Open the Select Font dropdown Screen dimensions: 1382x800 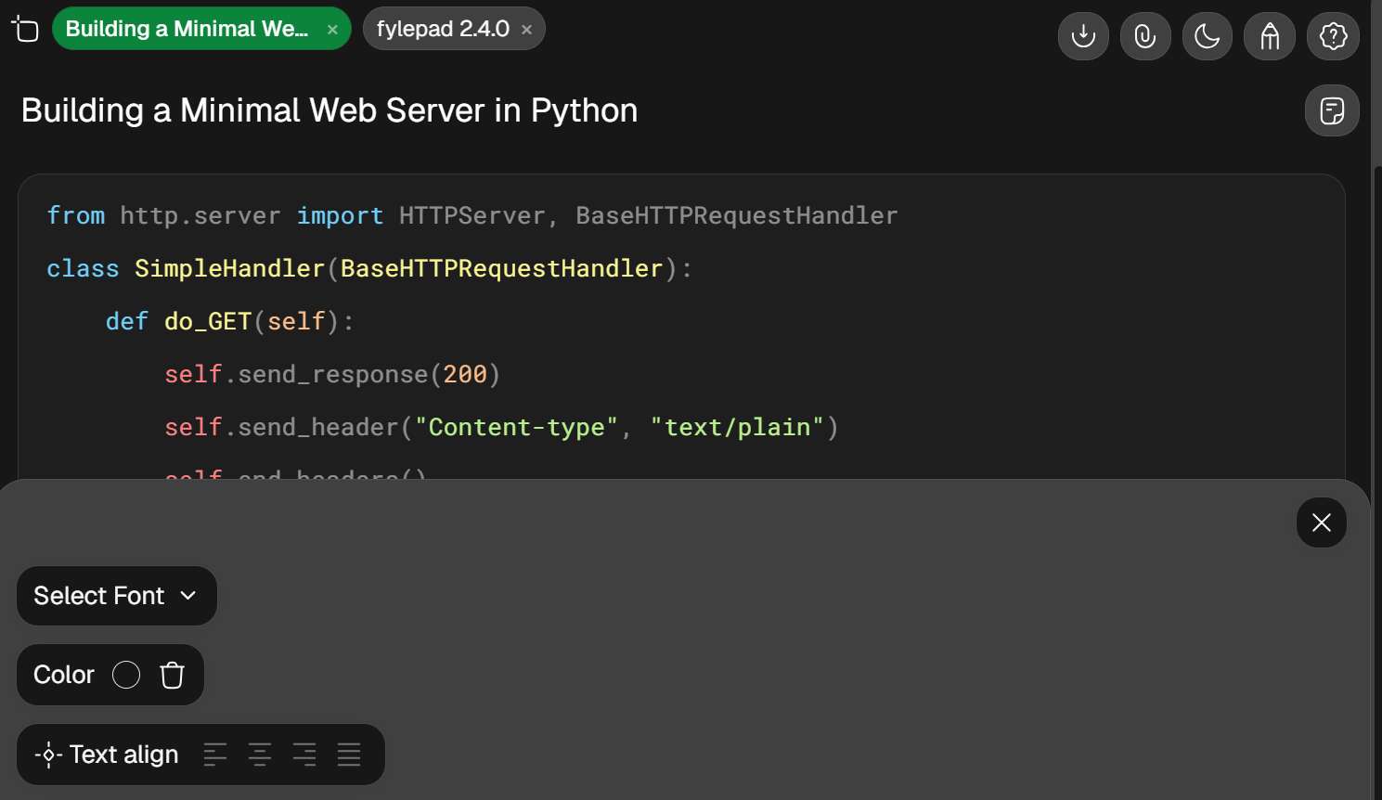[x=117, y=596]
